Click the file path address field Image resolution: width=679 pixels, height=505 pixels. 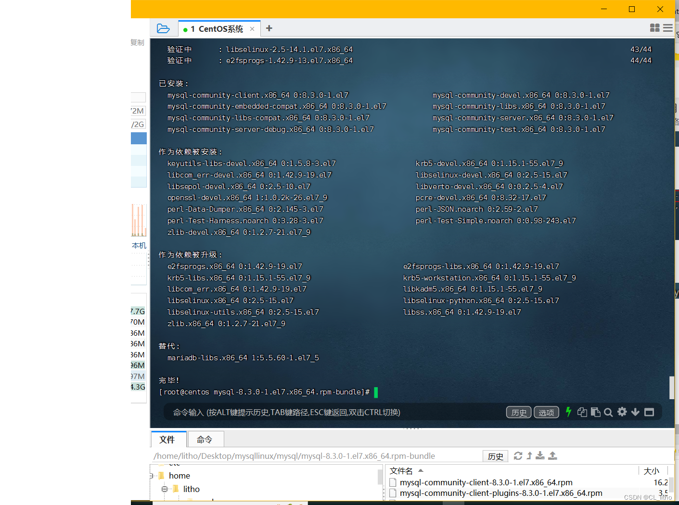point(317,456)
